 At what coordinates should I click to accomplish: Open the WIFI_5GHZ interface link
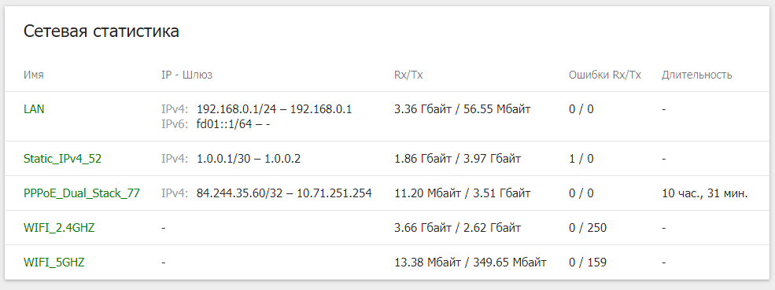pos(54,262)
